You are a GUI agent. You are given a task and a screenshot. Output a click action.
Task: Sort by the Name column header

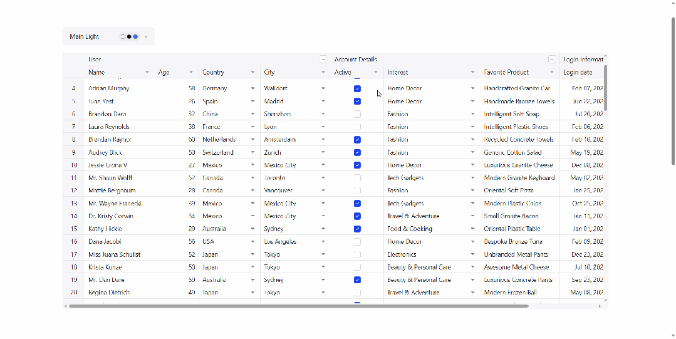tap(96, 72)
